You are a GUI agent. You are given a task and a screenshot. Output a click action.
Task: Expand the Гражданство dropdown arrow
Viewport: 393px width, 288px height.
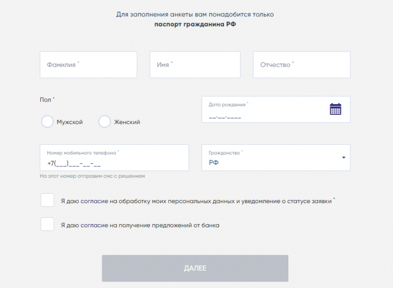(x=343, y=157)
